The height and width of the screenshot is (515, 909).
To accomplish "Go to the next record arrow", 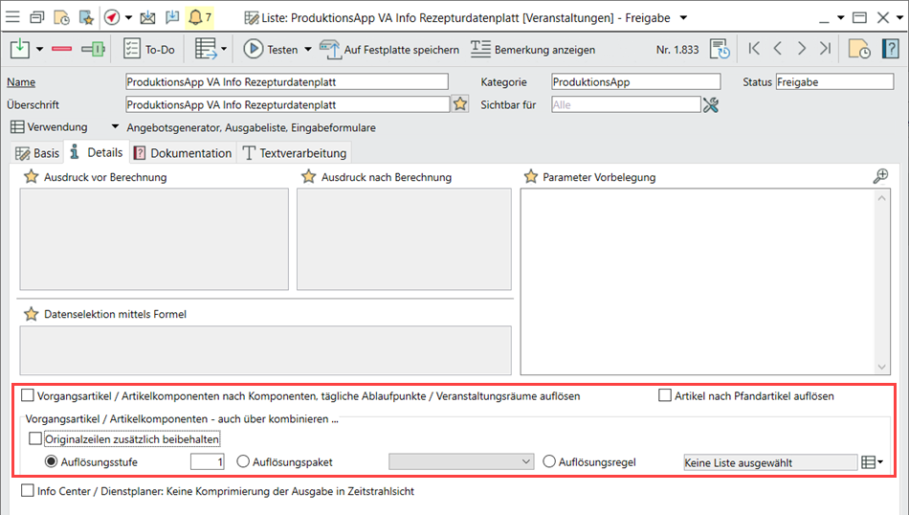I will [802, 49].
